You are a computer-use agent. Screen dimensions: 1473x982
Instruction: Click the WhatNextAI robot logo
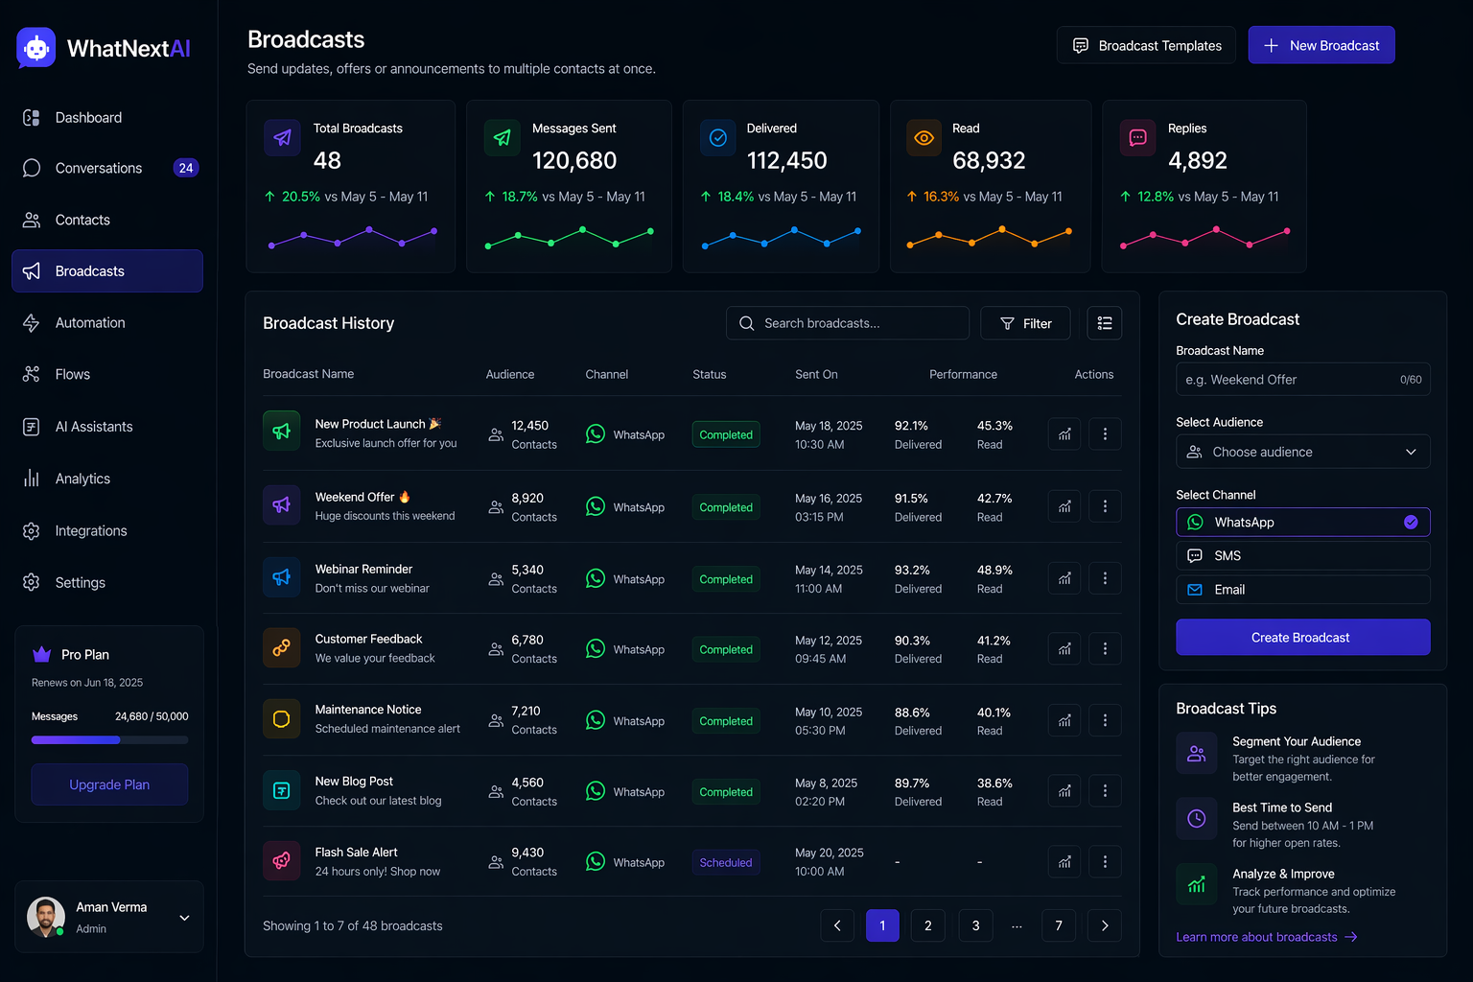[x=36, y=48]
